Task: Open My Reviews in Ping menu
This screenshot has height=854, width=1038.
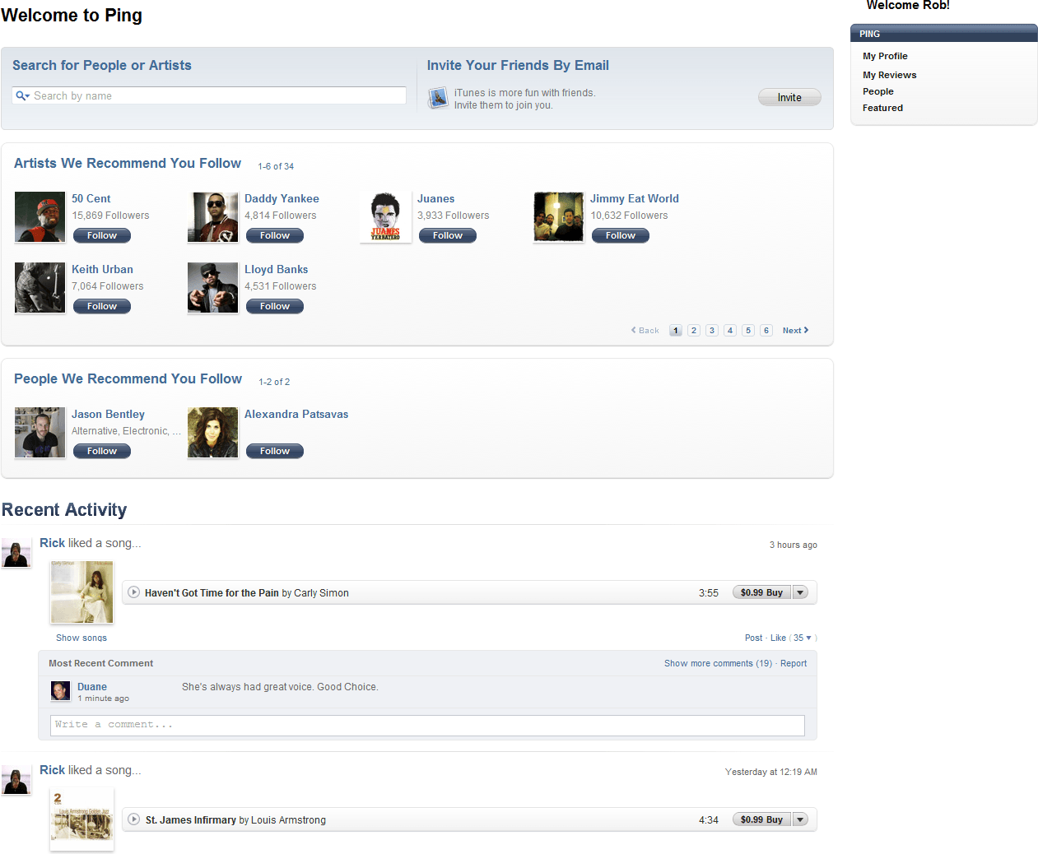Action: pos(889,75)
